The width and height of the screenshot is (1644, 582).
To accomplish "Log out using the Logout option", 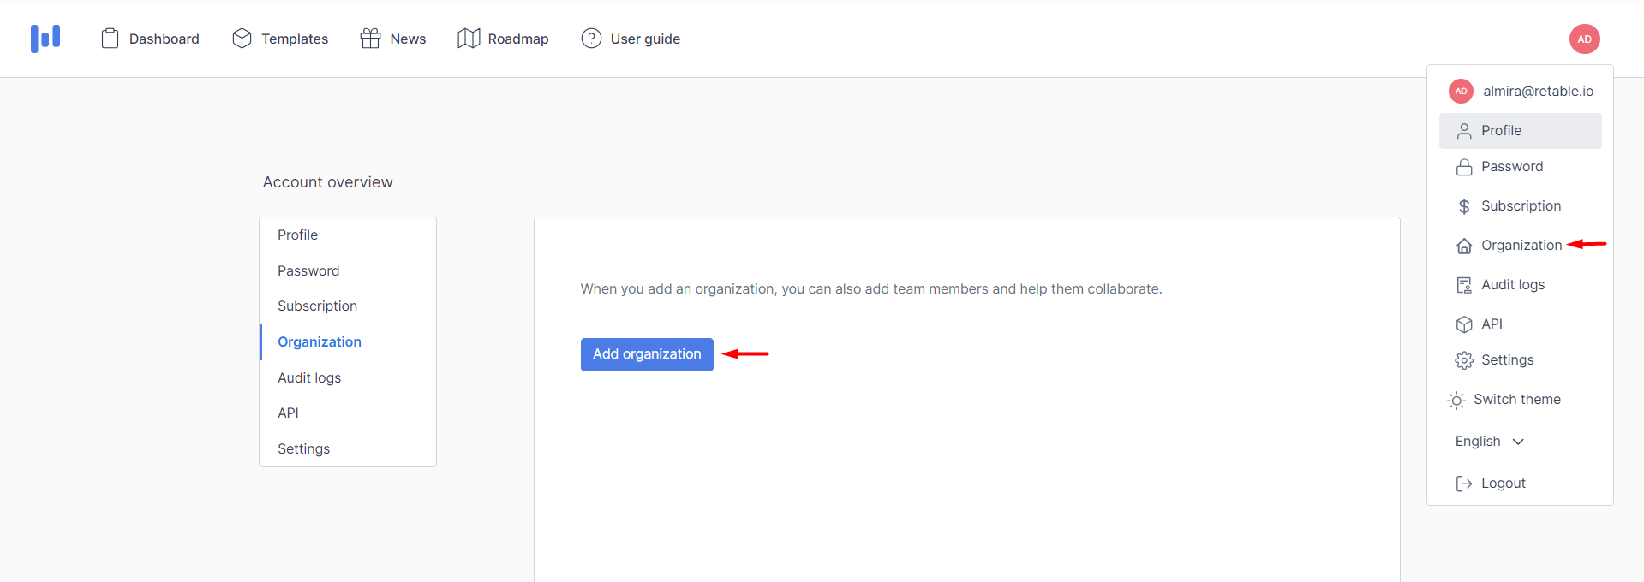I will tap(1503, 484).
